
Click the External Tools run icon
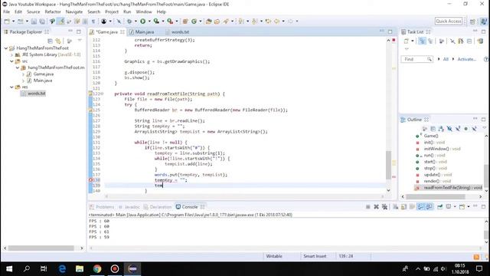pos(170,21)
